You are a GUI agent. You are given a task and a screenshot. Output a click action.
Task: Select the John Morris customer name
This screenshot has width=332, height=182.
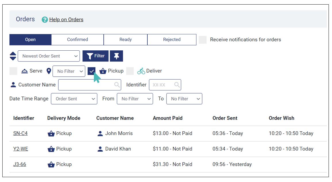click(x=119, y=133)
